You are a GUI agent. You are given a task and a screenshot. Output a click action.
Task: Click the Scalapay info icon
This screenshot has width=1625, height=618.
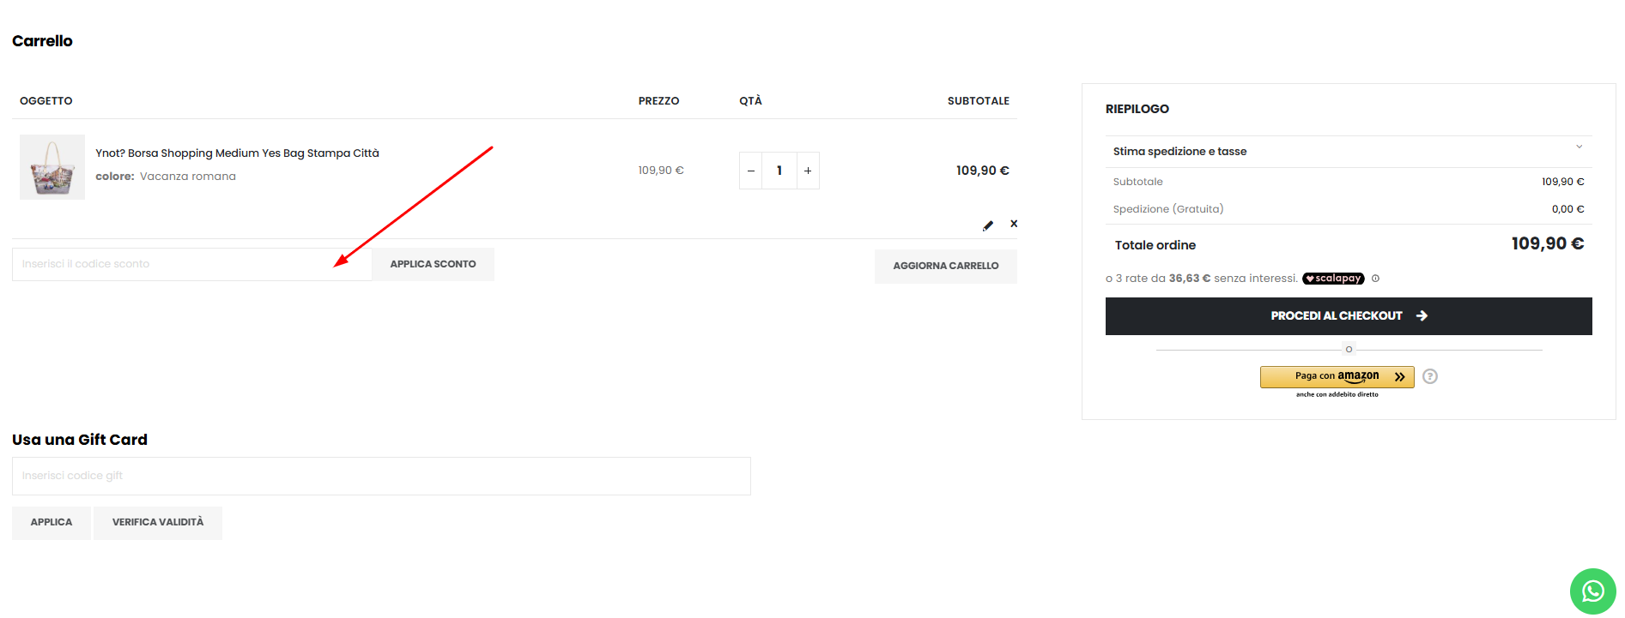tap(1375, 279)
